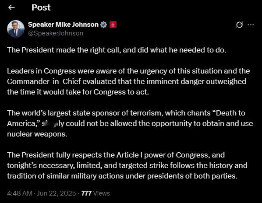Click the red affiliation badge beside the name

113,24
